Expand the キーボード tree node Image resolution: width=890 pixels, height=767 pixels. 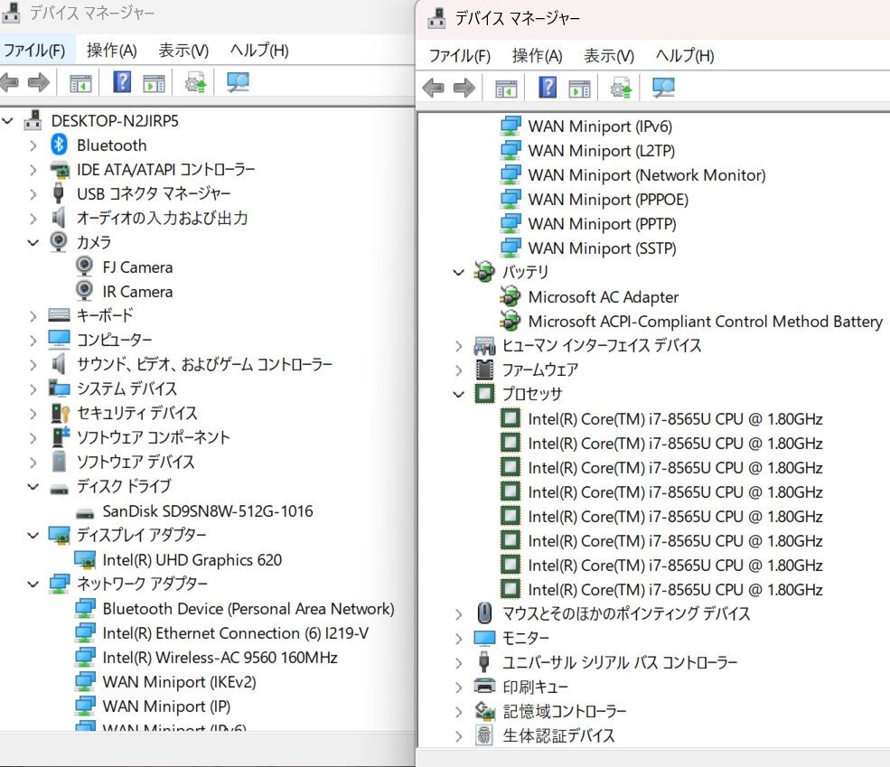coord(33,315)
